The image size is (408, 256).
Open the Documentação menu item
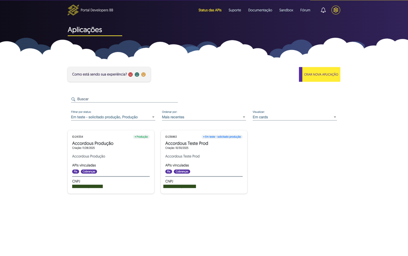260,10
